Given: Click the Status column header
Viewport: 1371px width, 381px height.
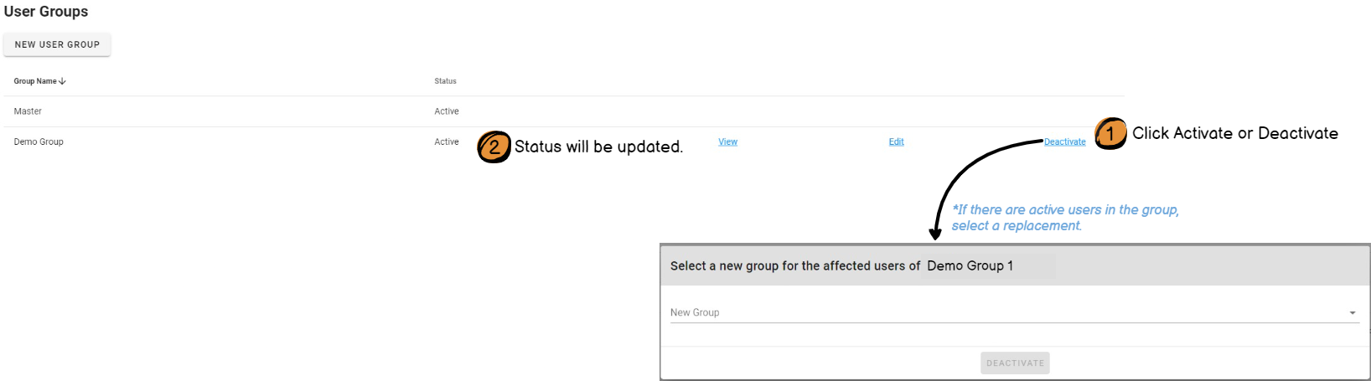Looking at the screenshot, I should click(x=445, y=81).
